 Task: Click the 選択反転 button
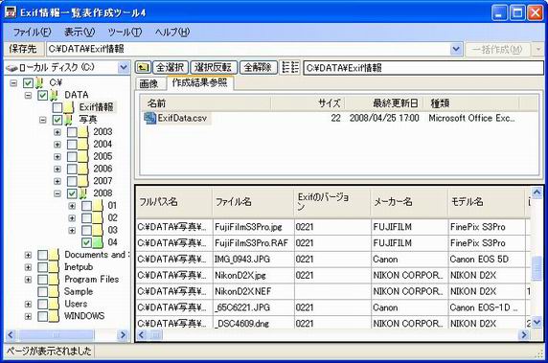pyautogui.click(x=214, y=67)
